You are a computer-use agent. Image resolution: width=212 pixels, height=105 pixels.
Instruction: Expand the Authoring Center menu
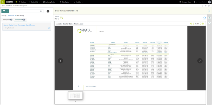pyautogui.click(x=50, y=2)
